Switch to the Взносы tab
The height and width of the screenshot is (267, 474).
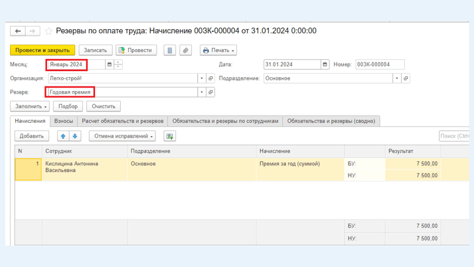64,122
